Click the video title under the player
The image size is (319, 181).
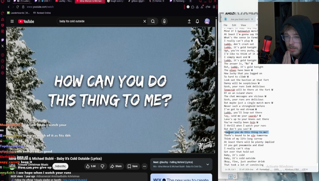click(55, 159)
